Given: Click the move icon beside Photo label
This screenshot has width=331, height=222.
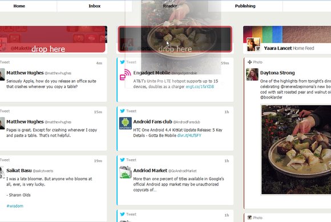Looking at the screenshot, I should point(249,62).
